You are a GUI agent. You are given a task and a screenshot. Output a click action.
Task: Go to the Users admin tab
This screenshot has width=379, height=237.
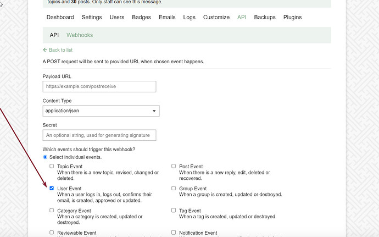(117, 18)
